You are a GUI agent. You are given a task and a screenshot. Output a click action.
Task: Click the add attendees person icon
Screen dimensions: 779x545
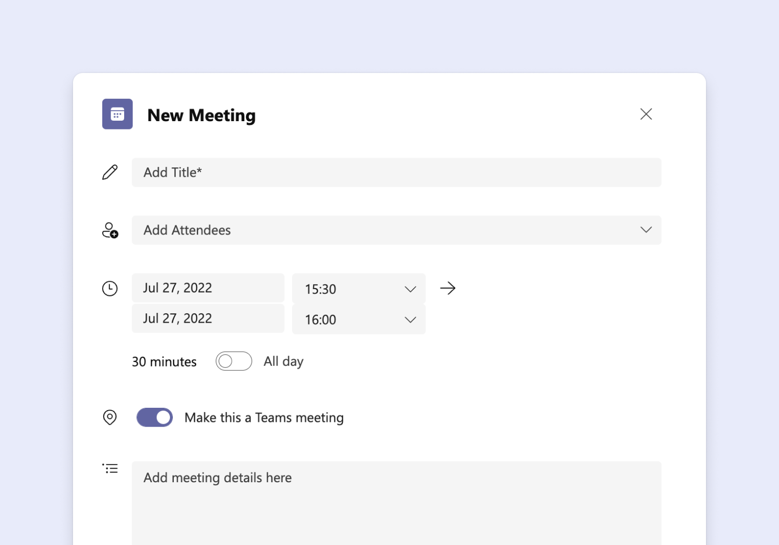pos(110,230)
